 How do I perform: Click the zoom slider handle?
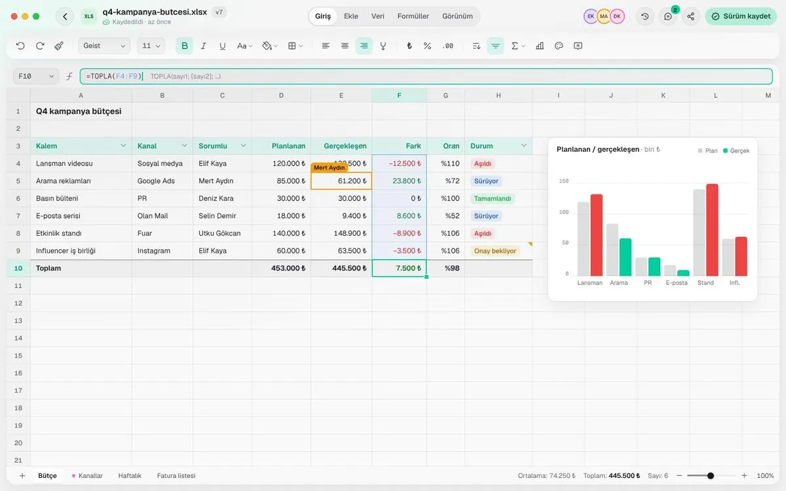(x=711, y=476)
